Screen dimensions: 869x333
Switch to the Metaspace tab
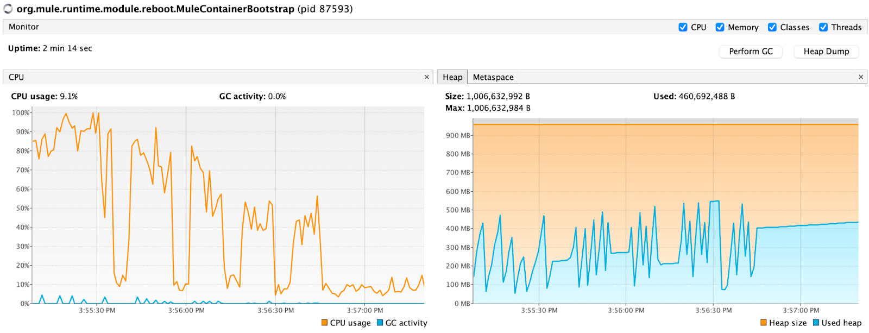click(493, 77)
